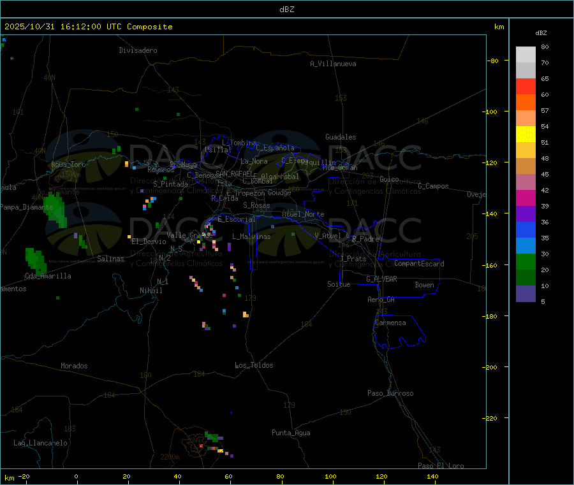Screen dimensions: 574x485
Task: Click the 'Paso_El_Loro' map label
Action: (x=441, y=466)
